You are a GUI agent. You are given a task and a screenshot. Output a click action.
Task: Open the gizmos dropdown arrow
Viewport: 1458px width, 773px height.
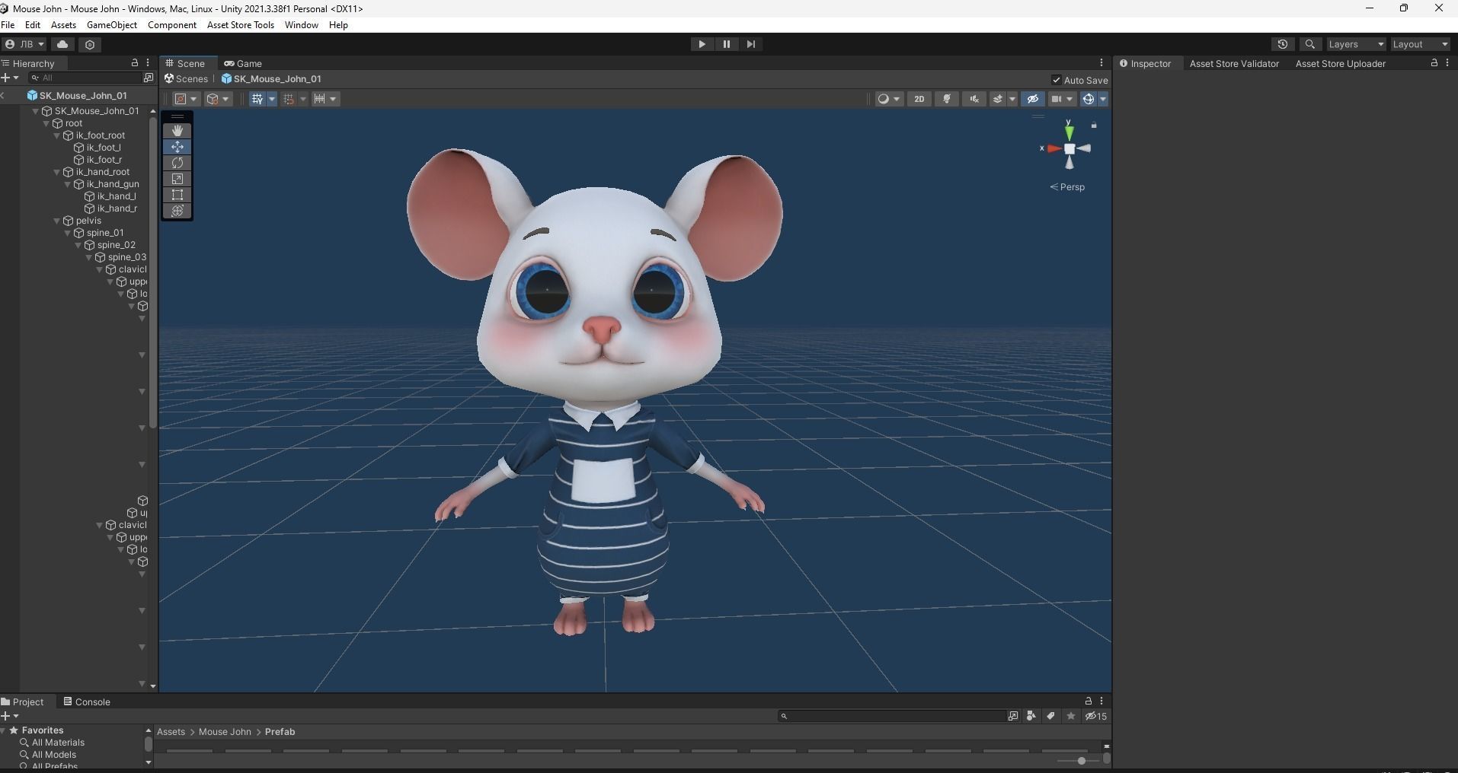pyautogui.click(x=1103, y=99)
